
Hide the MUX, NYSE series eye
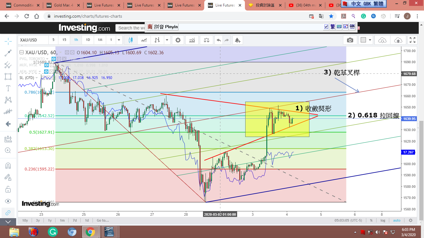(x=46, y=65)
